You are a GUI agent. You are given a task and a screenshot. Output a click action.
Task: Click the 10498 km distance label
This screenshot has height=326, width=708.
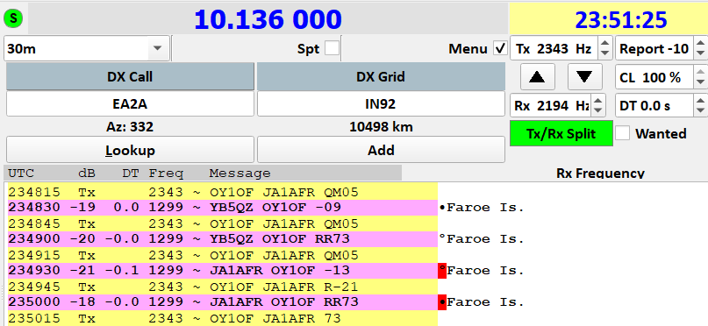point(381,127)
